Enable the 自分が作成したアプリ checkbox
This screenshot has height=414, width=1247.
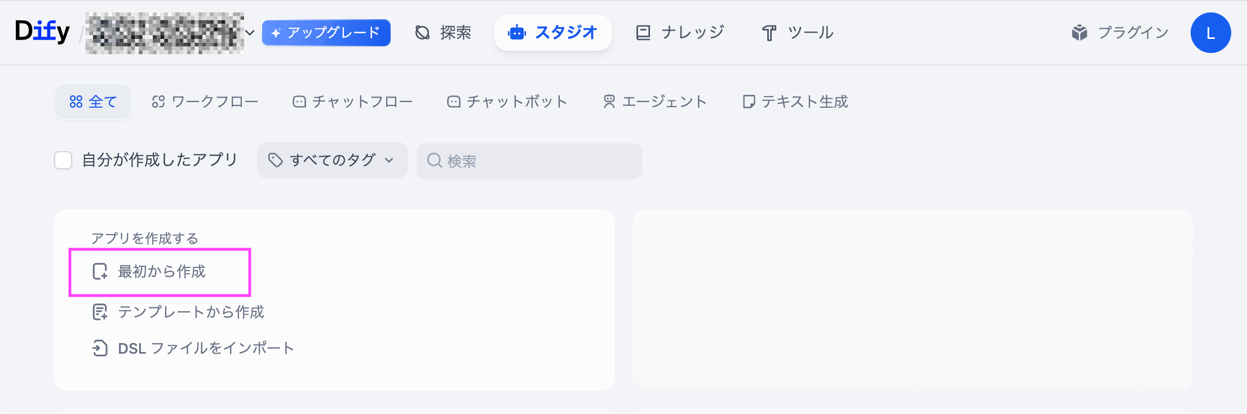point(63,160)
